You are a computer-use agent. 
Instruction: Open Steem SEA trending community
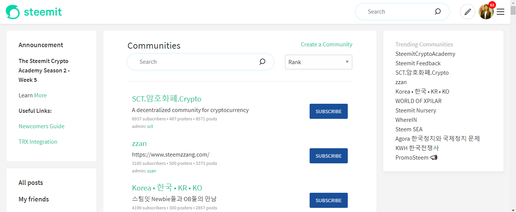tap(409, 129)
